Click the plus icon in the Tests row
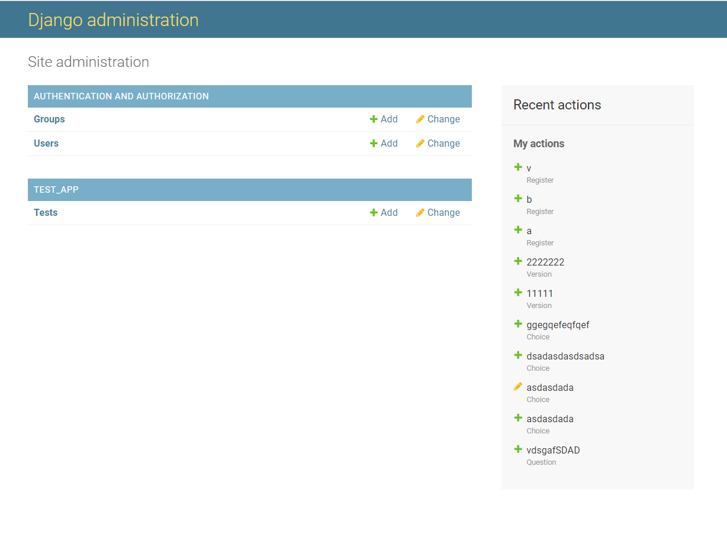This screenshot has height=557, width=727. (374, 213)
